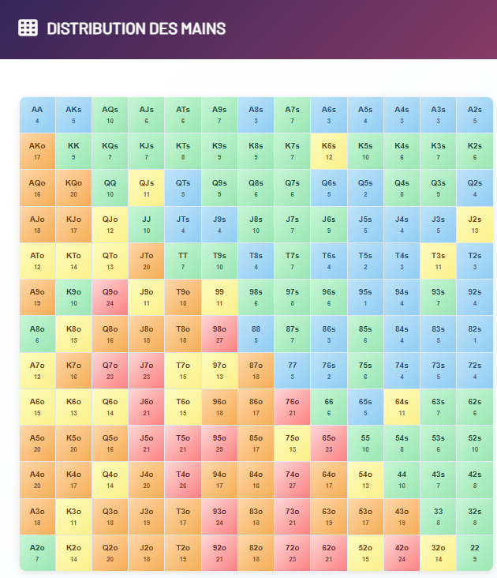Choose the 72o hand cell
497x578 pixels.
pos(292,553)
